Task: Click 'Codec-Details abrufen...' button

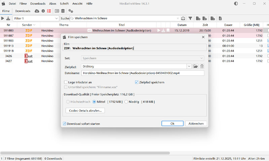Action: [x=85, y=110]
